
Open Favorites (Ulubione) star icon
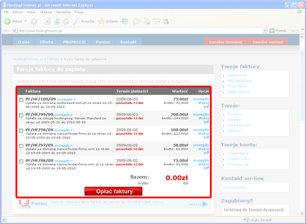(101, 21)
